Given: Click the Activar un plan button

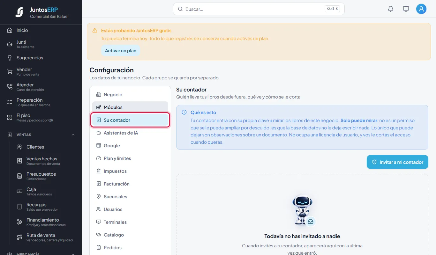Looking at the screenshot, I should [x=121, y=51].
